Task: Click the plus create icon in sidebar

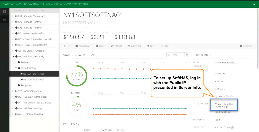Action: pyautogui.click(x=5, y=12)
